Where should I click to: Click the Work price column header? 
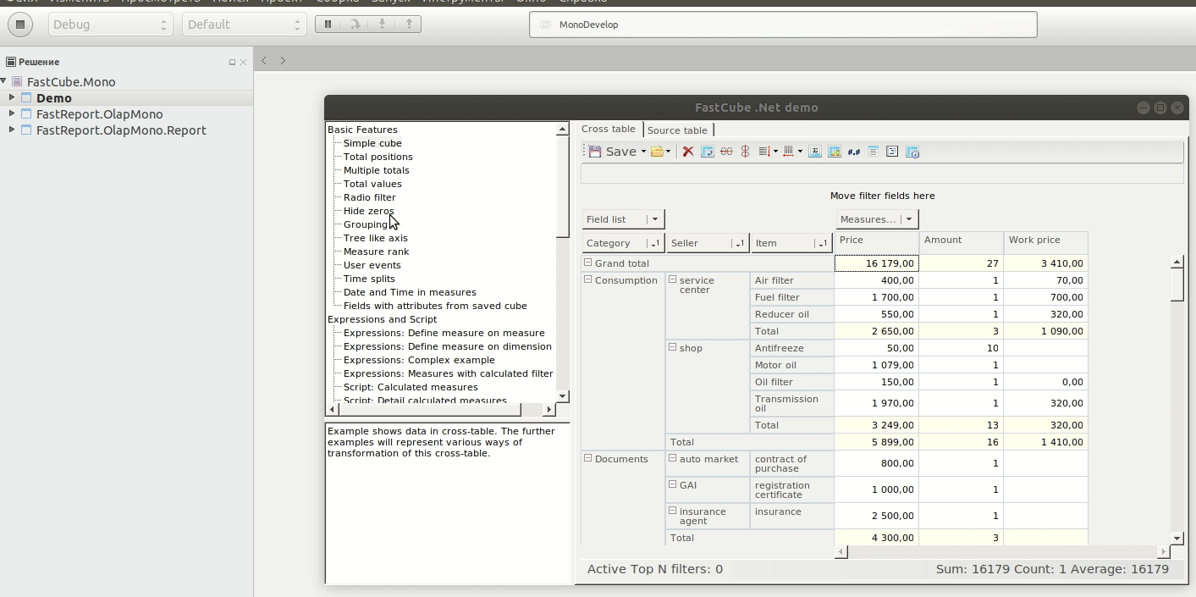[1046, 241]
